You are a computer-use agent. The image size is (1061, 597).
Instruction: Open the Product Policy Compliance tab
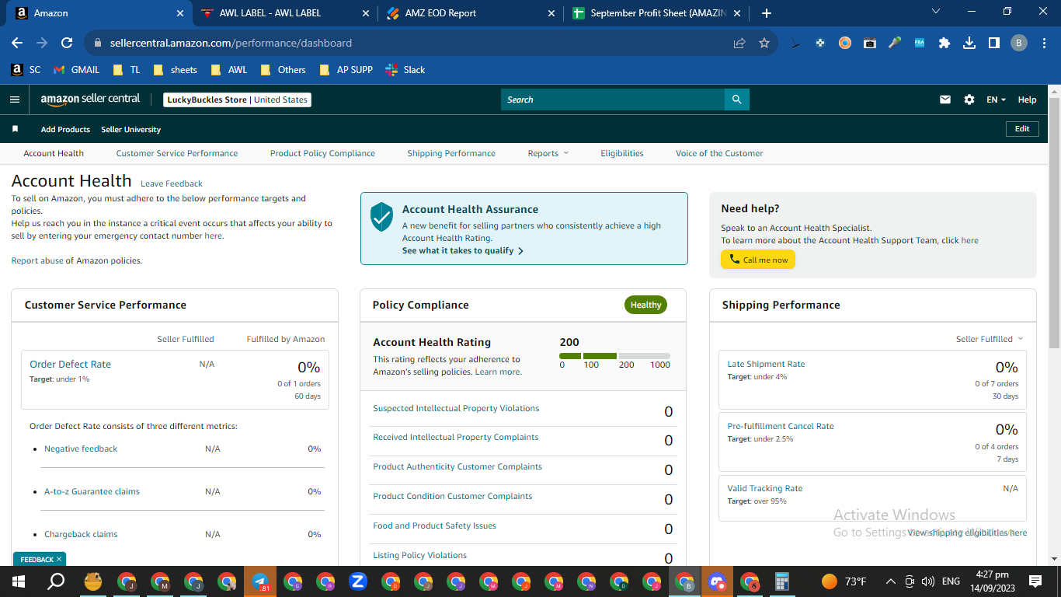tap(322, 153)
